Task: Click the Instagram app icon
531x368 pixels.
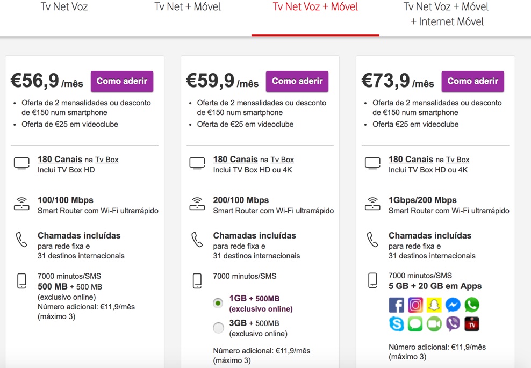Action: [x=415, y=305]
